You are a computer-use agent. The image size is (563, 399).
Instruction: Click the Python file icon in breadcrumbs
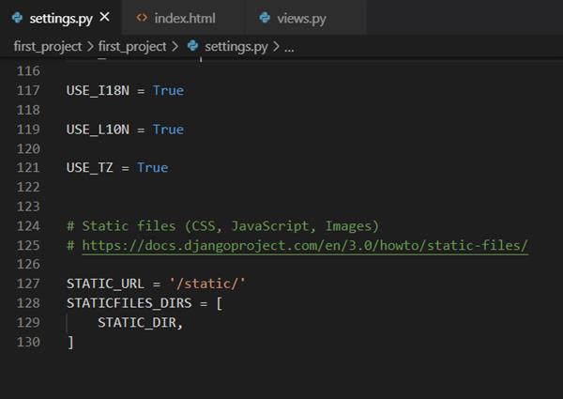click(192, 45)
